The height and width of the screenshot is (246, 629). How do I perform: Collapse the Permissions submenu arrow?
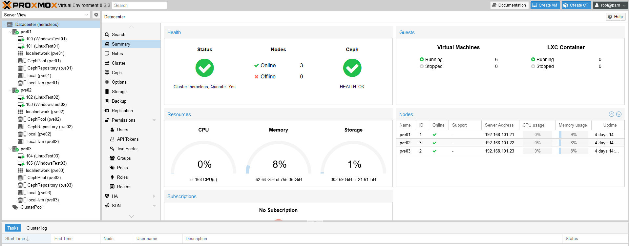coord(154,120)
